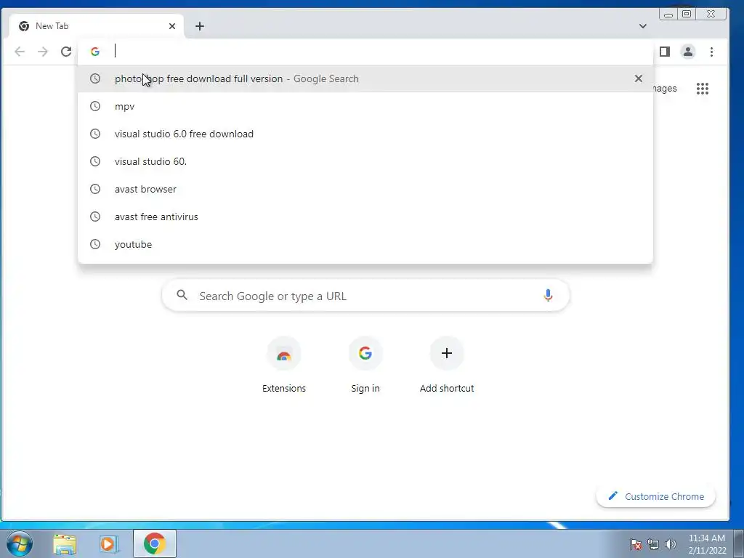Close the New Tab tab
The height and width of the screenshot is (558, 744).
172,26
